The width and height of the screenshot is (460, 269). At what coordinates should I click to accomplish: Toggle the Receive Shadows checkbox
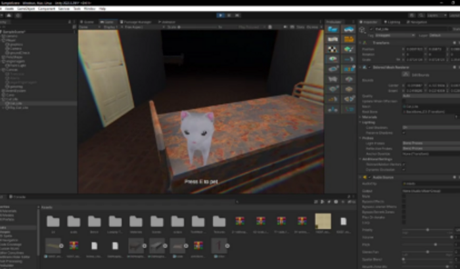(405, 131)
